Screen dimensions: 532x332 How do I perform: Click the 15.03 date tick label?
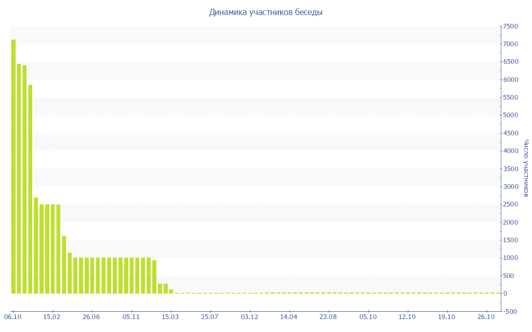170,316
